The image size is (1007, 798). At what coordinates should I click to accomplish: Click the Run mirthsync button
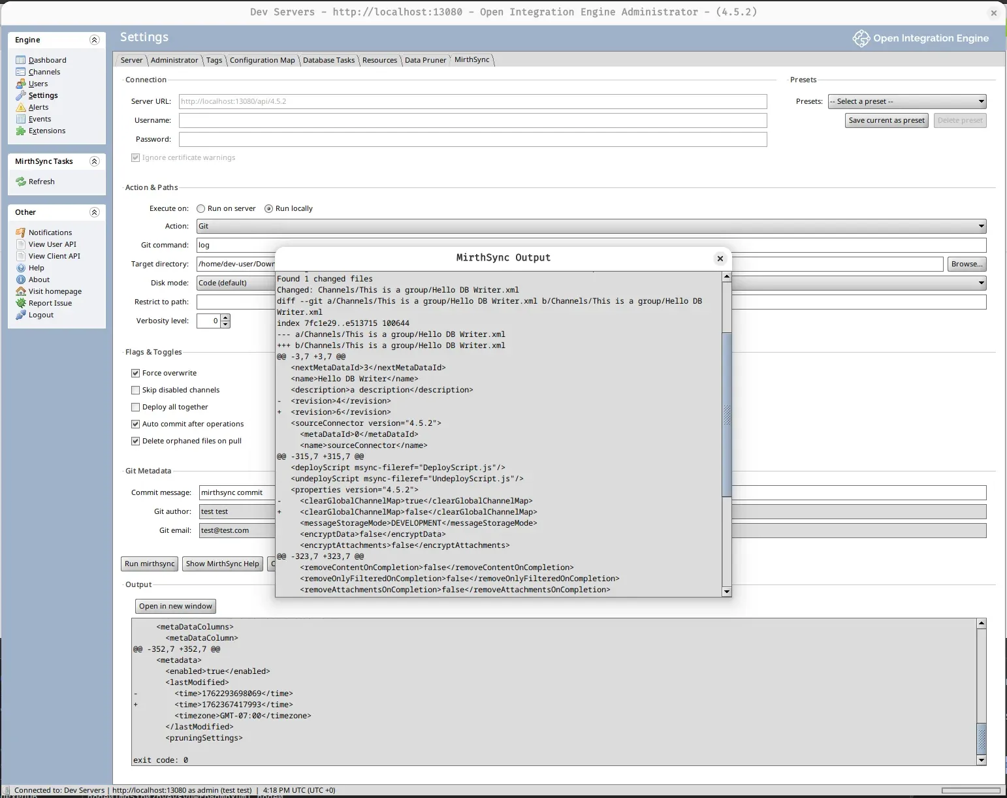pyautogui.click(x=149, y=564)
